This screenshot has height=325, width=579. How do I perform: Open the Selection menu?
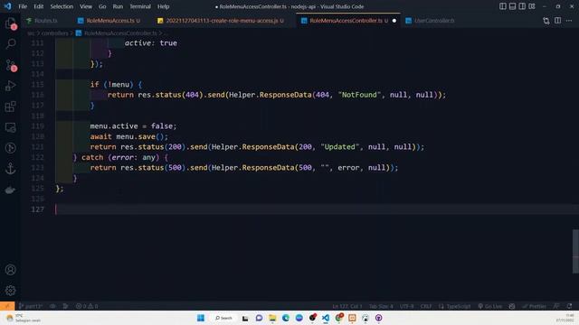point(62,6)
